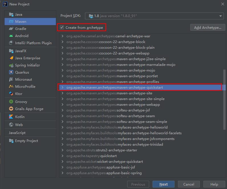
Task: Select the Spring Initializr label
Action: [27, 65]
